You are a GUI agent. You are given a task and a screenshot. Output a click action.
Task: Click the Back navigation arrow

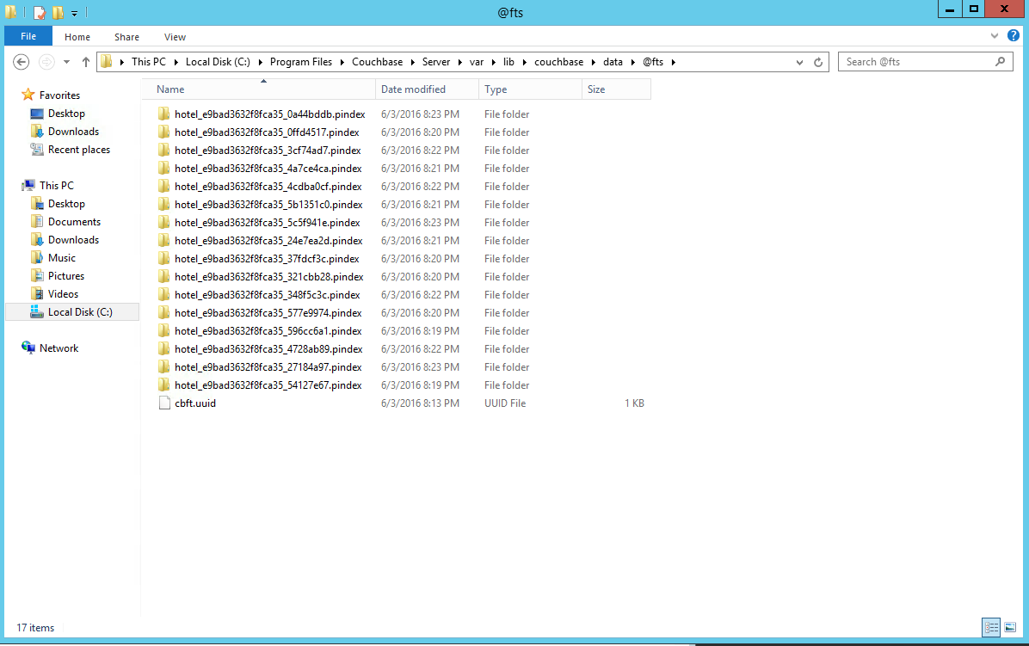point(22,62)
